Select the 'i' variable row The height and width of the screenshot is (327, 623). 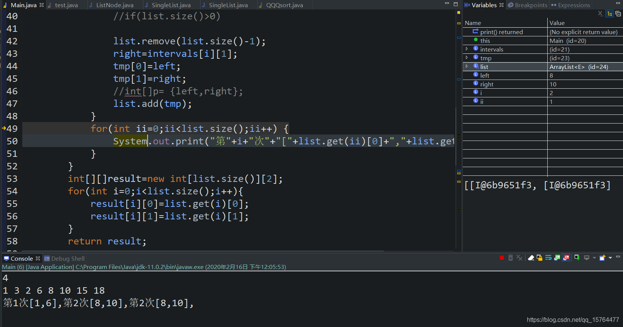coord(543,93)
